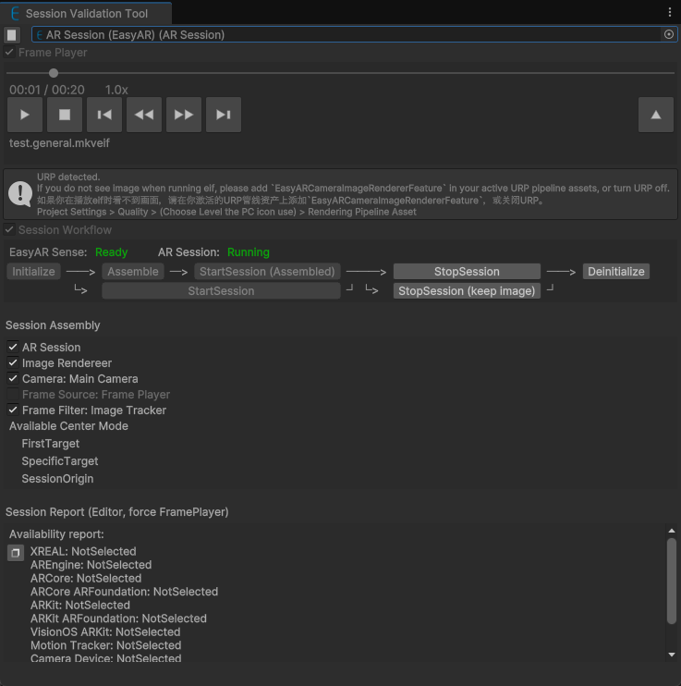Click the eject triangle button in Frame Player
This screenshot has height=686, width=681.
pos(655,115)
